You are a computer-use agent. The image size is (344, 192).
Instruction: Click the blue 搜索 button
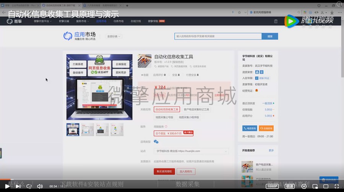point(270,36)
